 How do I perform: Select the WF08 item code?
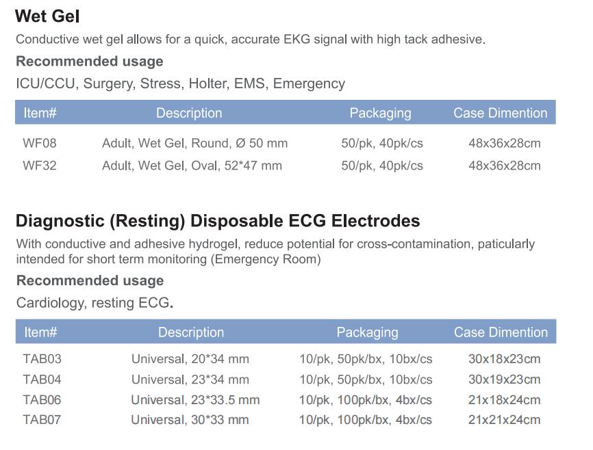pos(39,143)
